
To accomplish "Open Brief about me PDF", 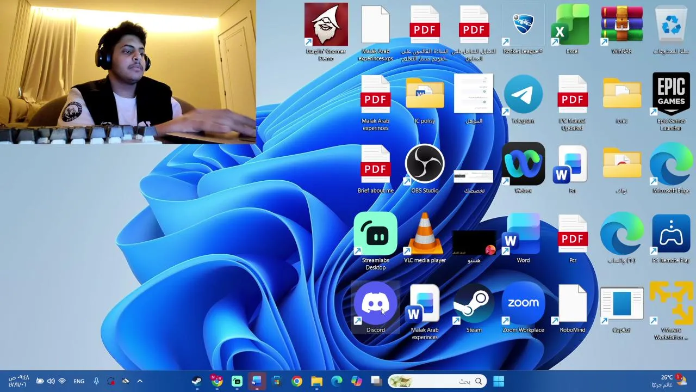I will click(x=375, y=169).
